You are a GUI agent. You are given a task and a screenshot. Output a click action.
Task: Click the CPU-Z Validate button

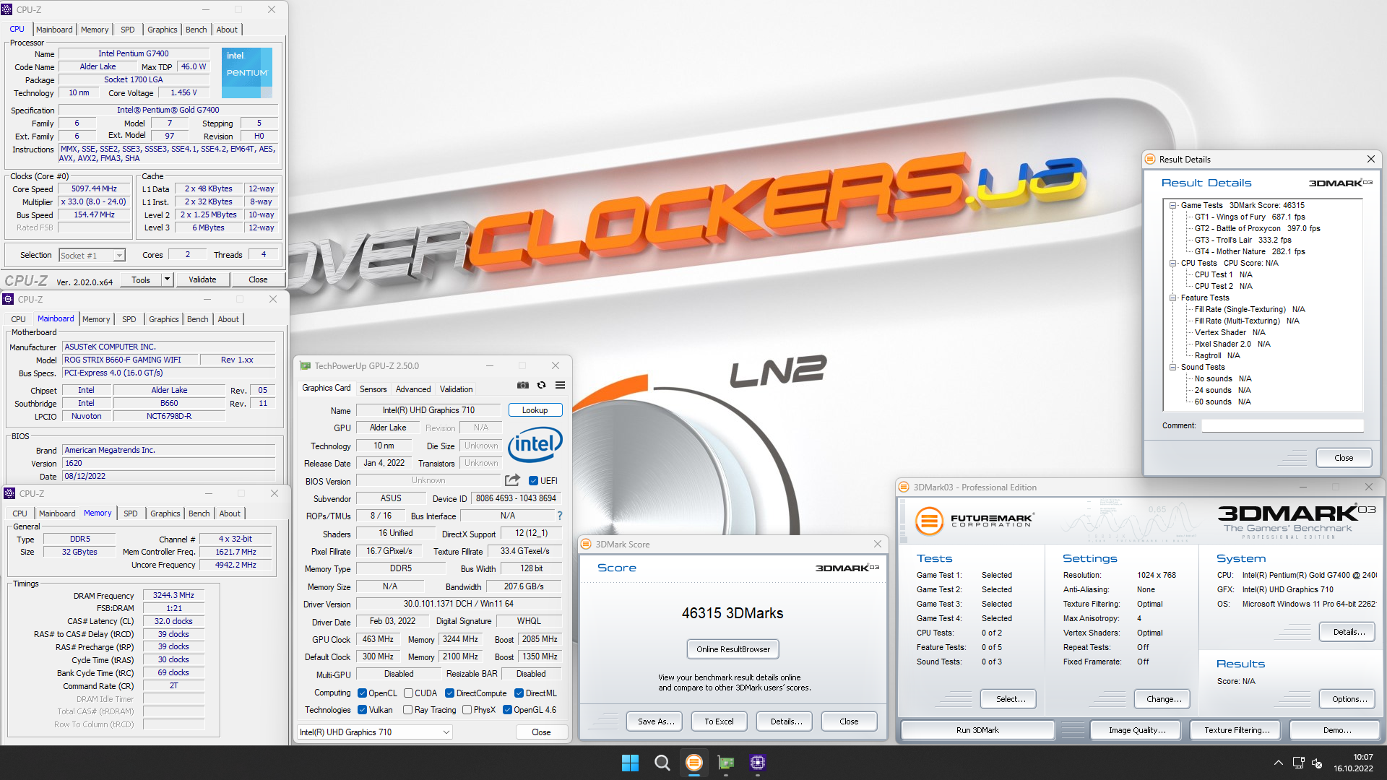[x=202, y=279]
